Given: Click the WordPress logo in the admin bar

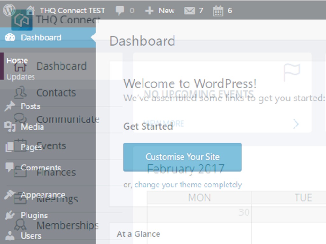Looking at the screenshot, I should pos(9,10).
